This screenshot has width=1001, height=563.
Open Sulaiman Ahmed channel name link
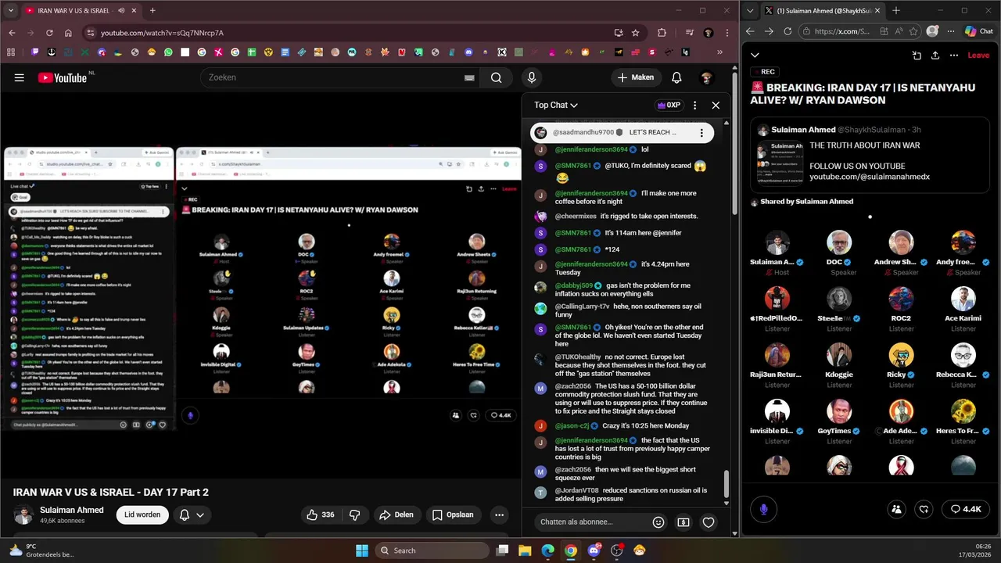click(x=72, y=510)
